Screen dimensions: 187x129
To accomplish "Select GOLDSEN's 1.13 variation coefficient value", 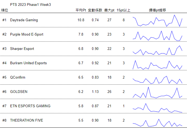I will [95, 92].
